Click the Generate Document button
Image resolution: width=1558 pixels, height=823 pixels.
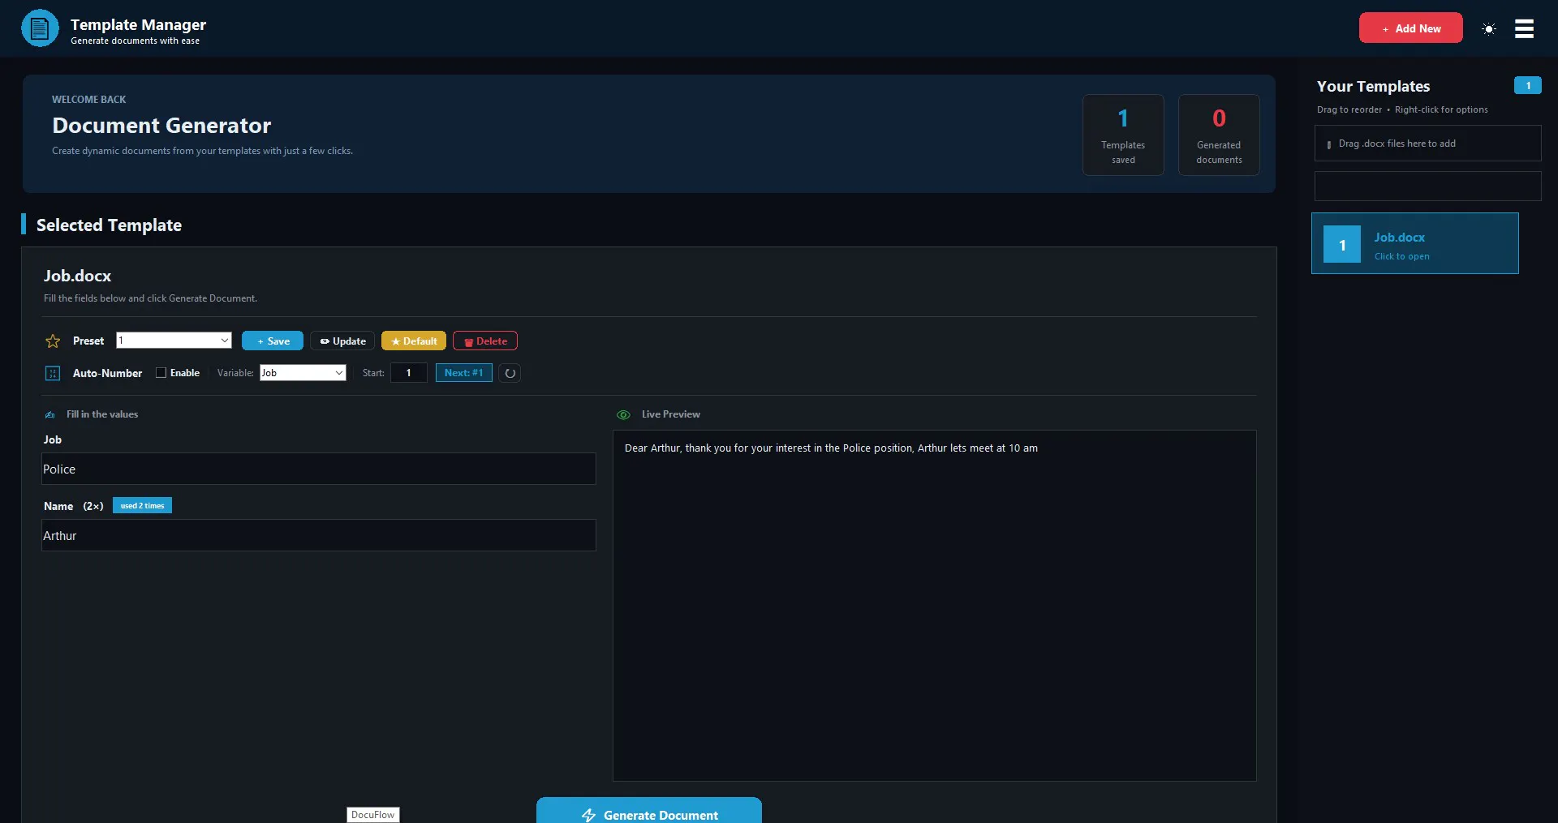(649, 811)
